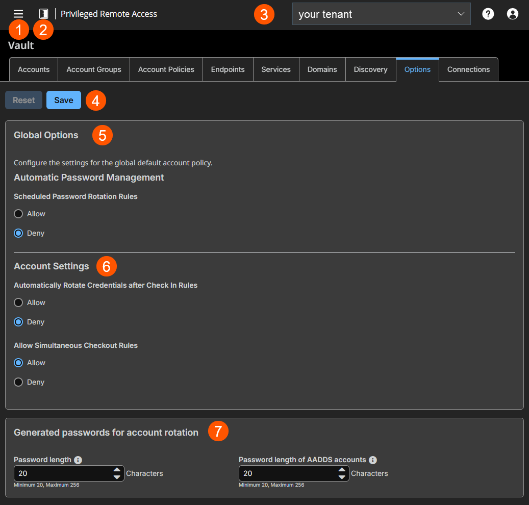Viewport: 529px width, 505px height.
Task: Switch to the Account Policies tab
Action: pos(166,69)
